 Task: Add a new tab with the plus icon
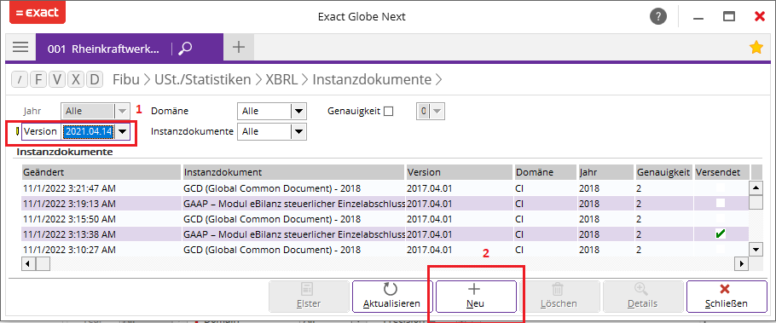tap(239, 48)
